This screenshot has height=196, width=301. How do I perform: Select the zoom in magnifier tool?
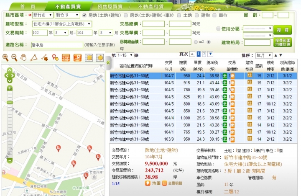click(x=5, y=57)
